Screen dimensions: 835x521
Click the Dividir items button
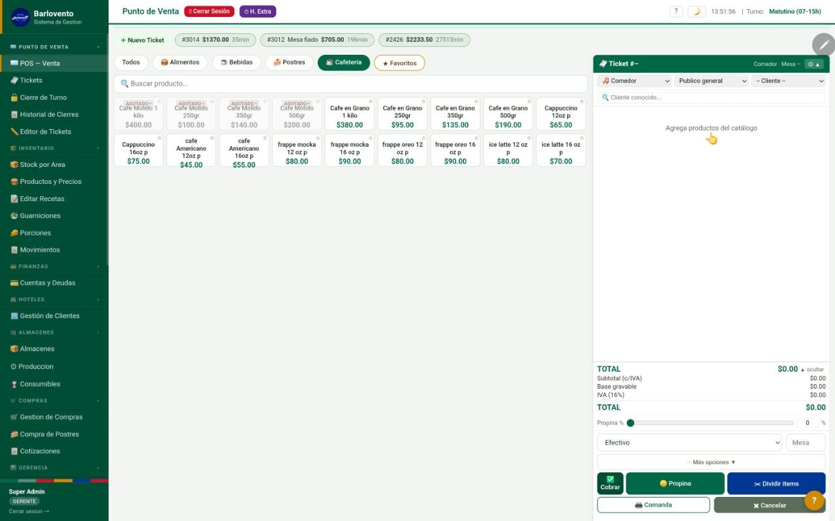[776, 483]
